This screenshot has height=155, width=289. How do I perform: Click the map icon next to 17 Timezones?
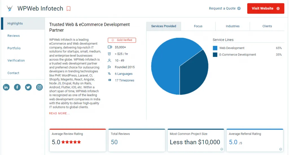pos(110,80)
